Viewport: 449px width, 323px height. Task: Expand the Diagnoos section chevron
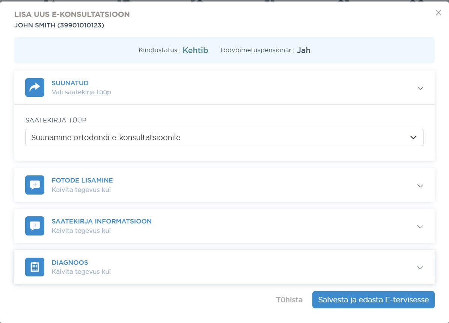(420, 267)
